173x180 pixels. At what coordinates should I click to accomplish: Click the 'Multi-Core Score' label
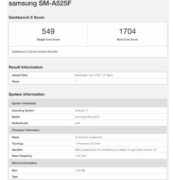127,39
